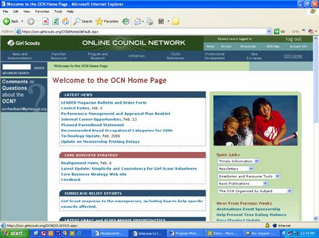Click the photo of three Girl Scouts
Image resolution: width=319 pixels, height=238 pixels.
click(x=255, y=121)
